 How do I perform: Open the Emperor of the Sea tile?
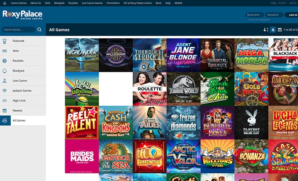pos(116,157)
